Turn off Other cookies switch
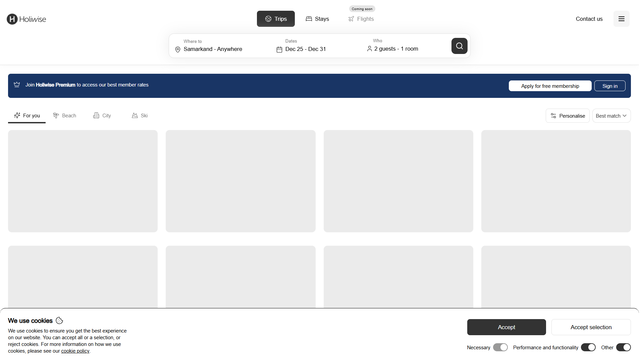 coord(623,347)
